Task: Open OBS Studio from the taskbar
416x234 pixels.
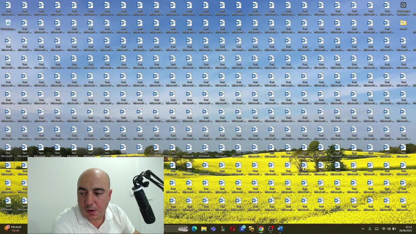Action: pos(271,229)
